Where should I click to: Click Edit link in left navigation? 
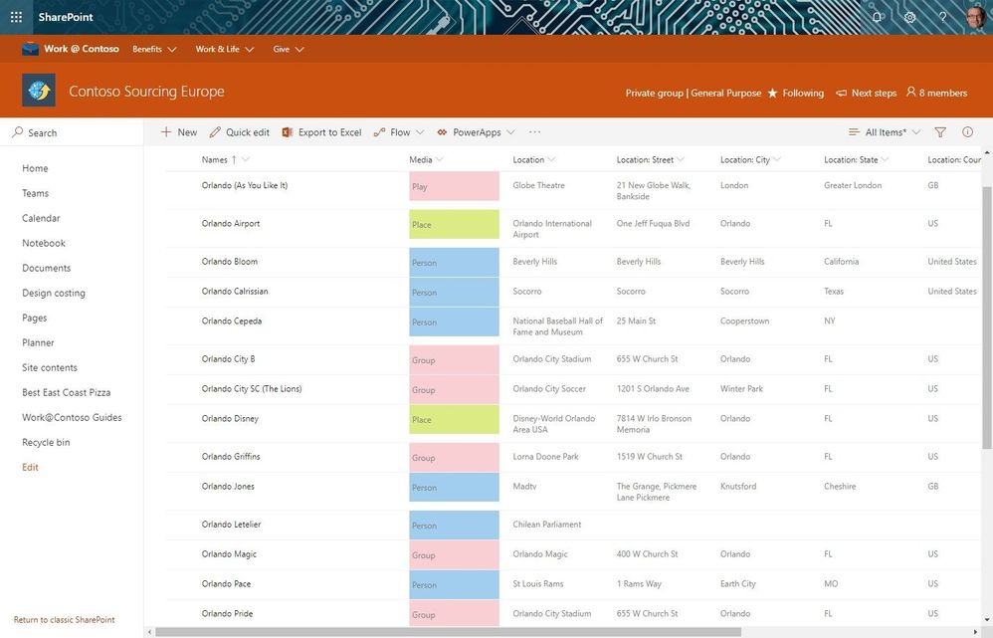pyautogui.click(x=31, y=468)
